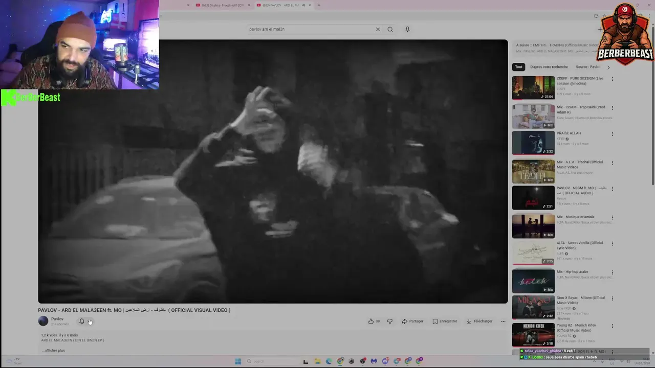Open Pavlov channel name link
The width and height of the screenshot is (655, 368).
point(57,319)
